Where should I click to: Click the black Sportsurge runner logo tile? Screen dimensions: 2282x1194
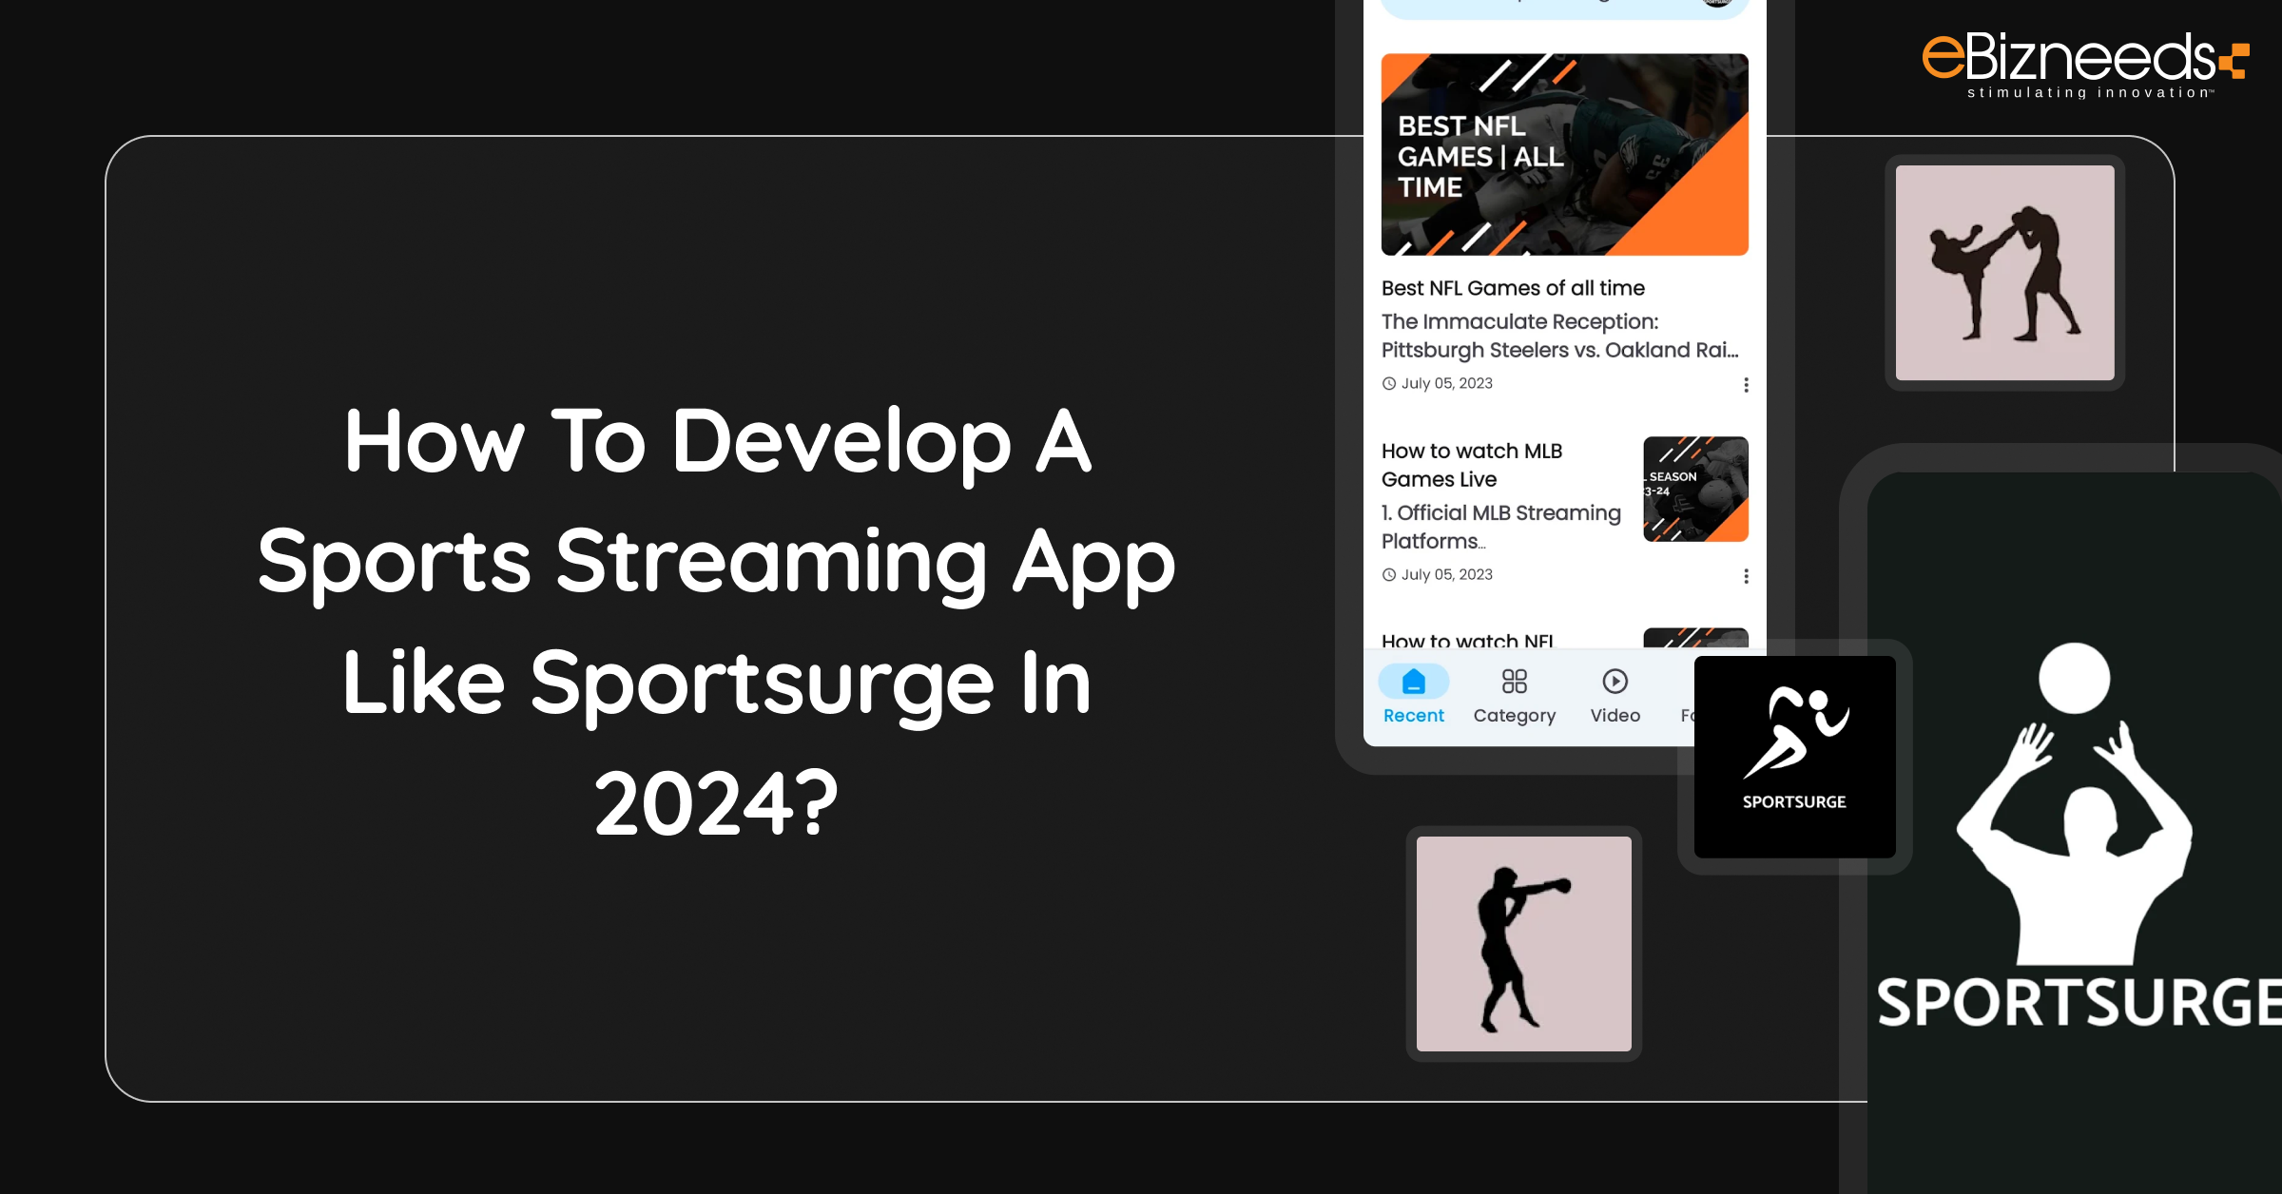pos(1794,757)
